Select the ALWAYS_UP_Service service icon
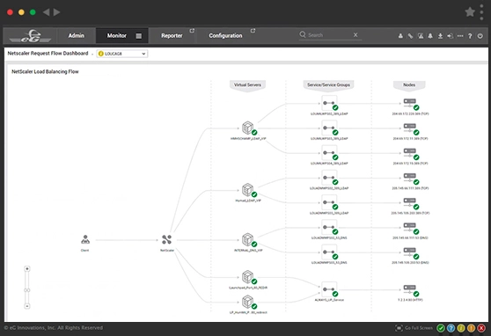 pyautogui.click(x=329, y=289)
